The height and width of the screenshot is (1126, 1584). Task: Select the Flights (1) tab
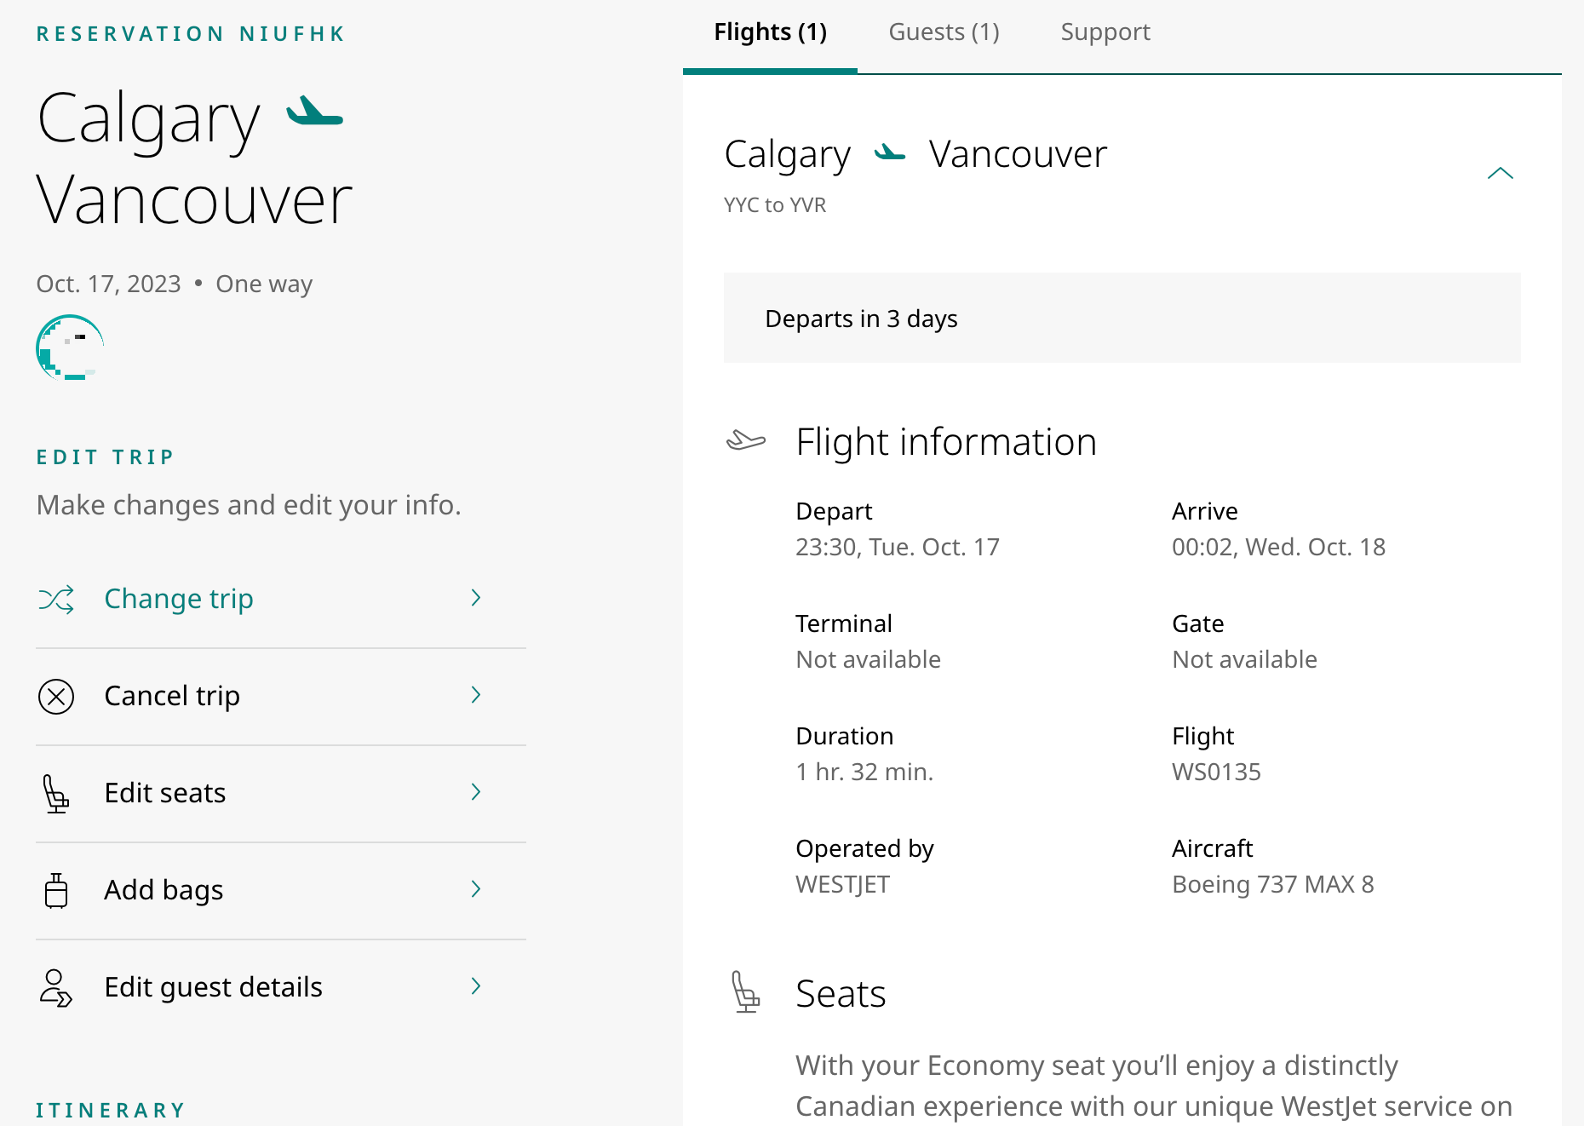[x=769, y=32]
